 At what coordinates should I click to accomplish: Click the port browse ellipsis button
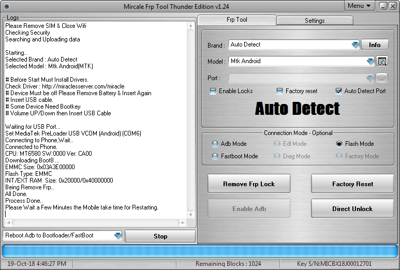(x=381, y=78)
